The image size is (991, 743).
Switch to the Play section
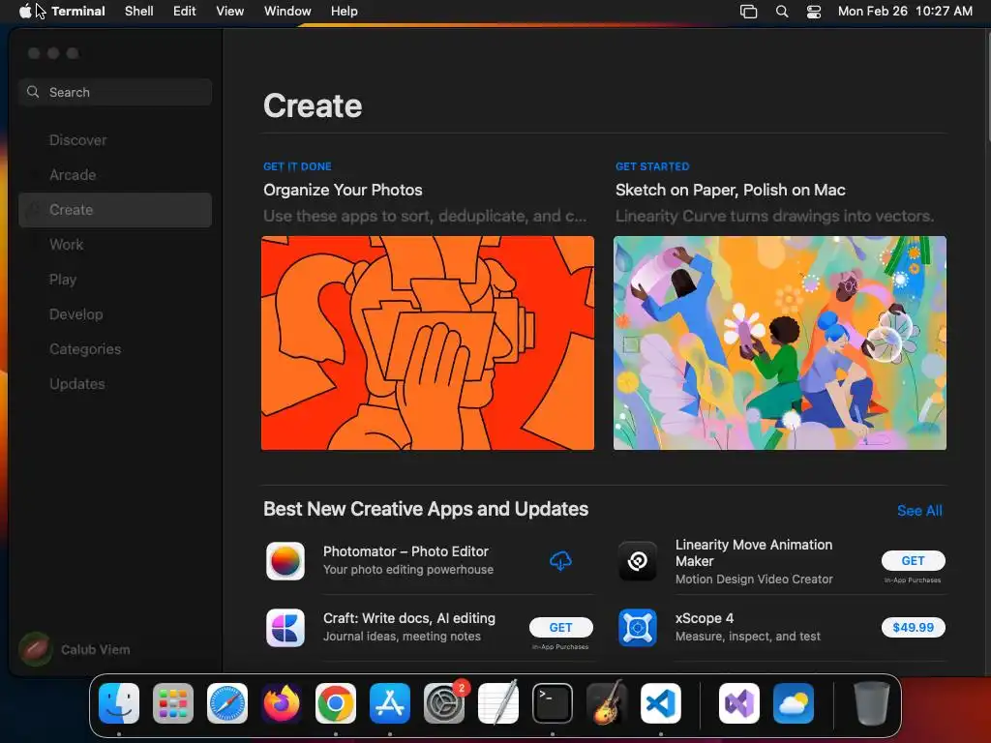point(115,280)
